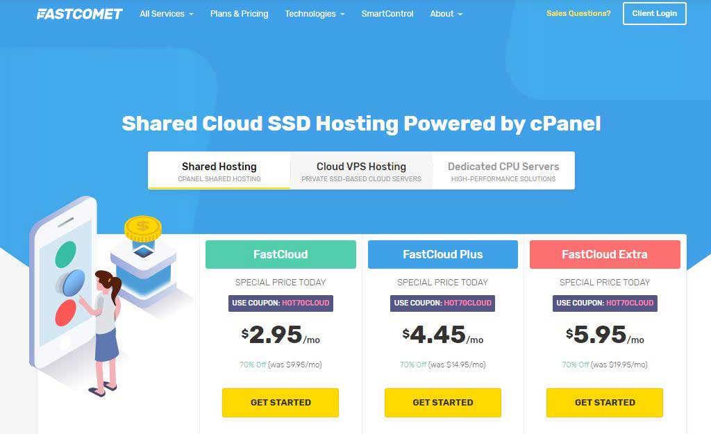711x434 pixels.
Task: Click the red FastCloud Extra plan header
Action: (x=605, y=254)
